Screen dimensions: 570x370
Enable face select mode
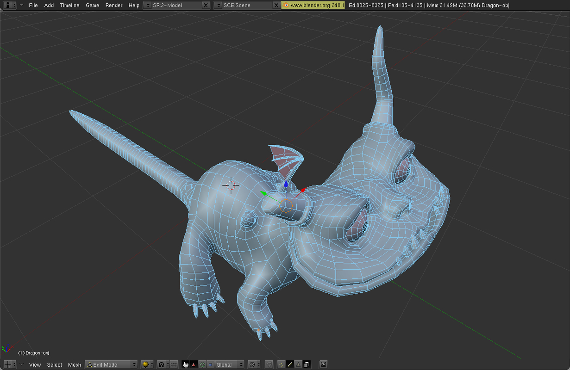[298, 364]
